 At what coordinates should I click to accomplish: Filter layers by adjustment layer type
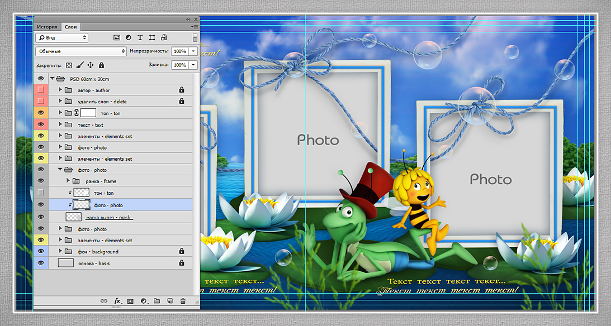128,38
